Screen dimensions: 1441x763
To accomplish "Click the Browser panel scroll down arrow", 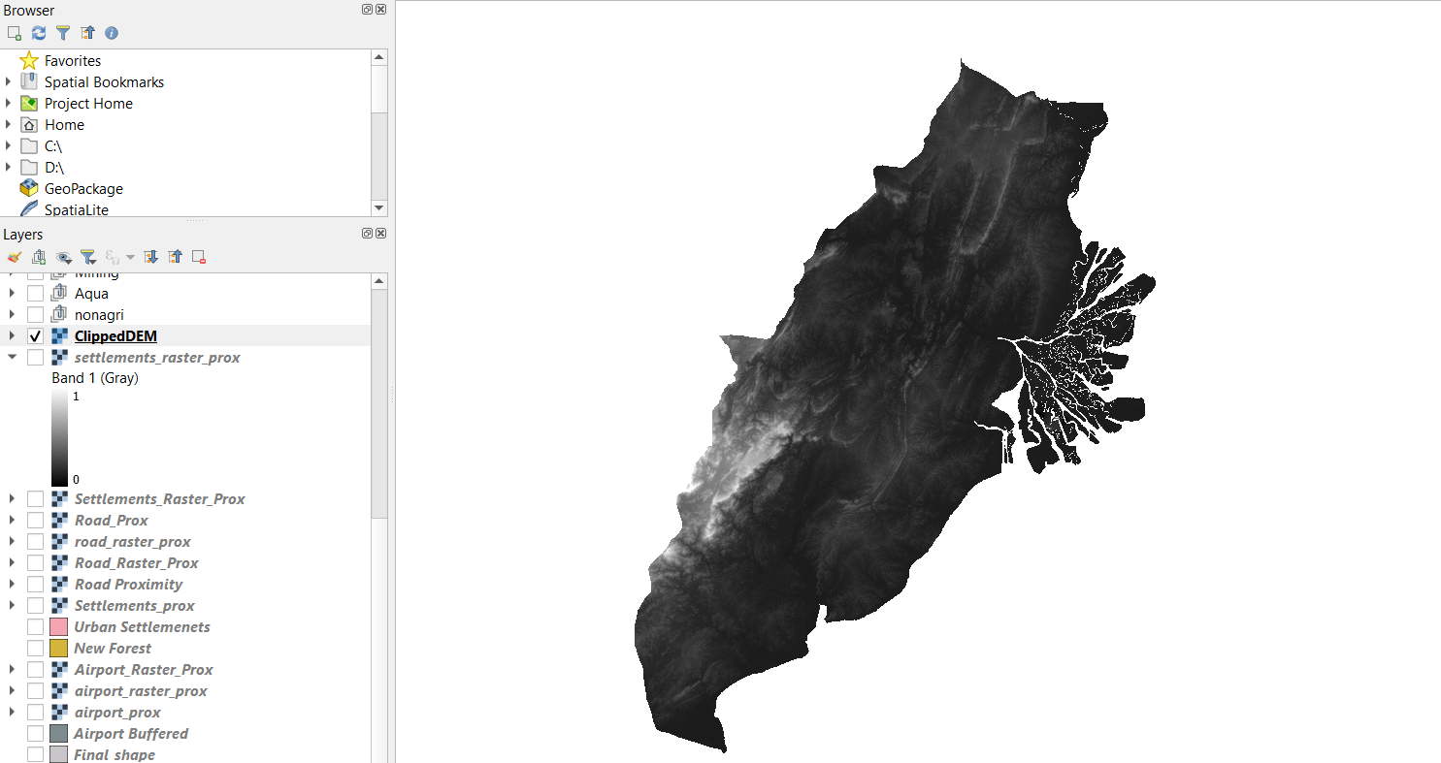I will (x=378, y=207).
